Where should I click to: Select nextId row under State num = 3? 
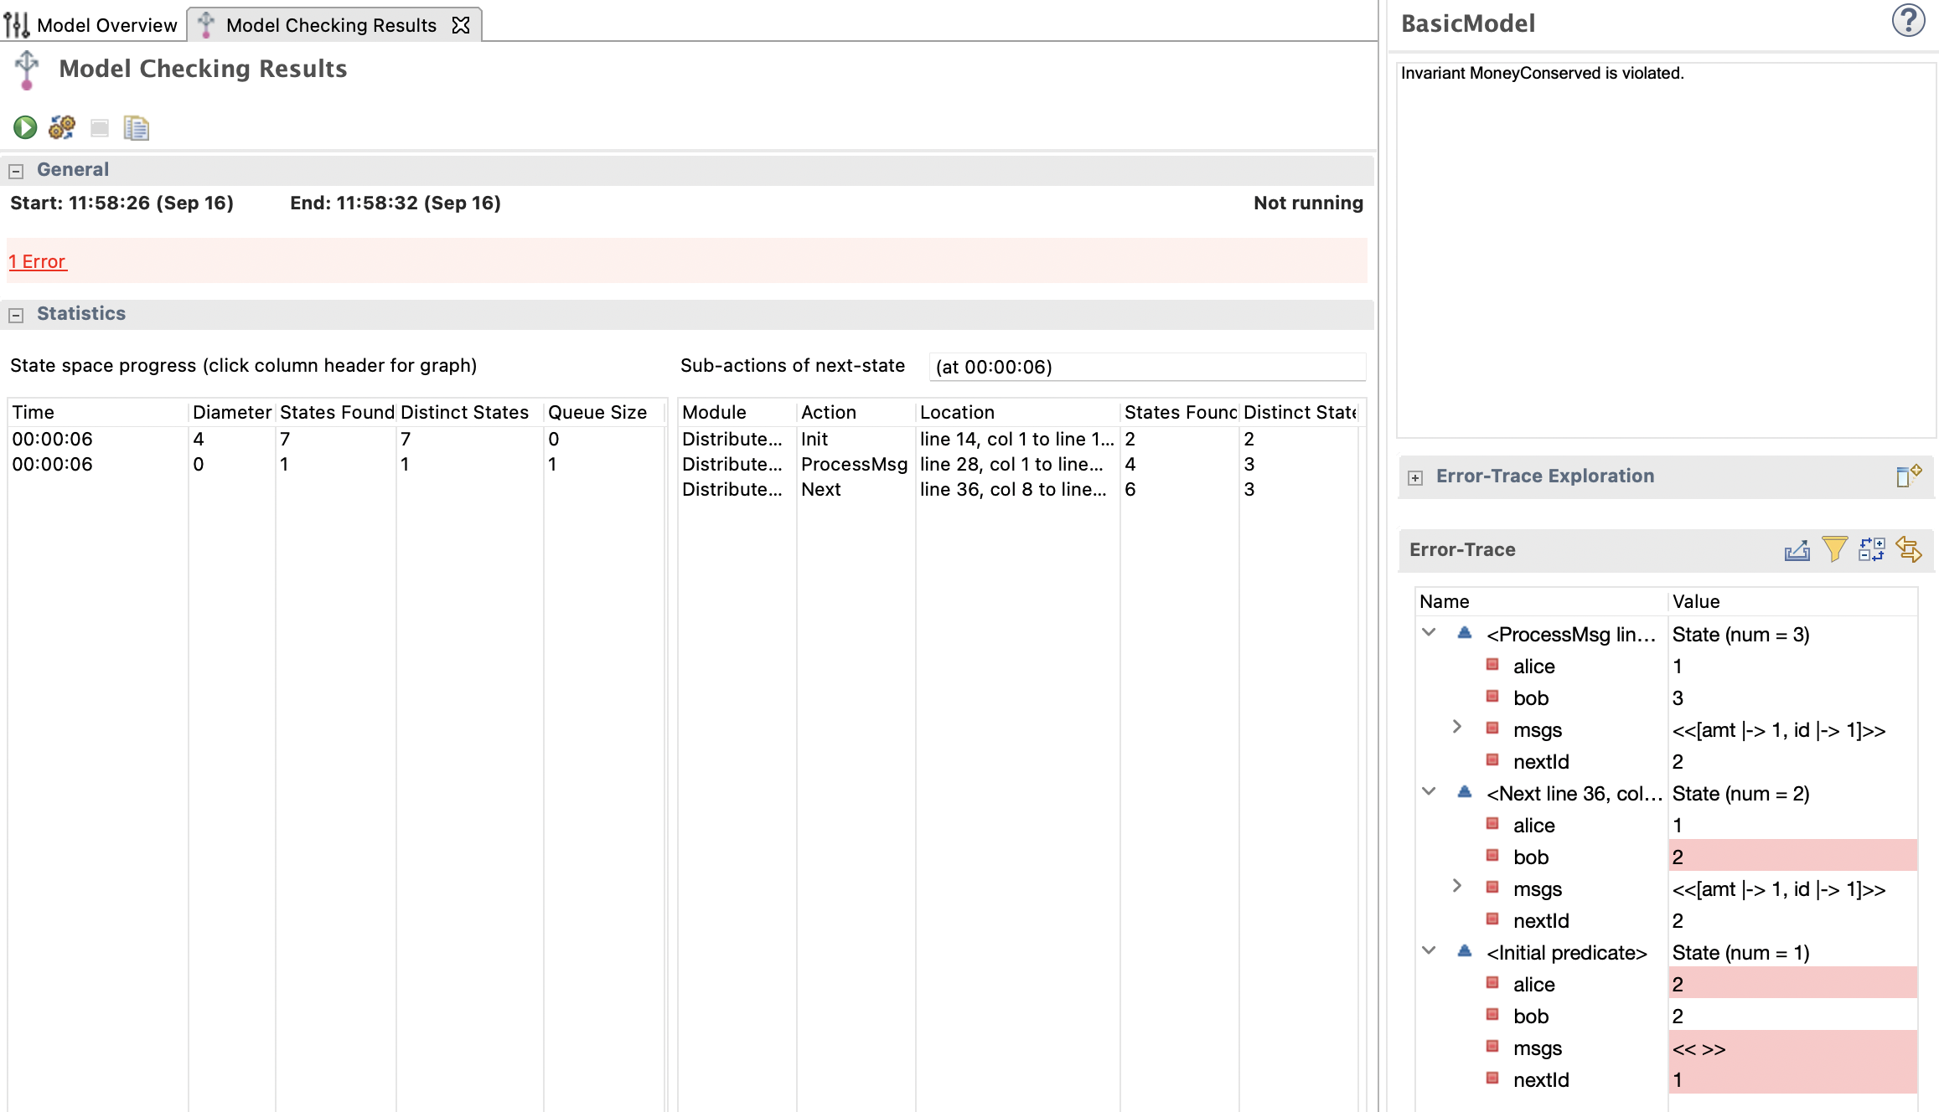tap(1667, 761)
